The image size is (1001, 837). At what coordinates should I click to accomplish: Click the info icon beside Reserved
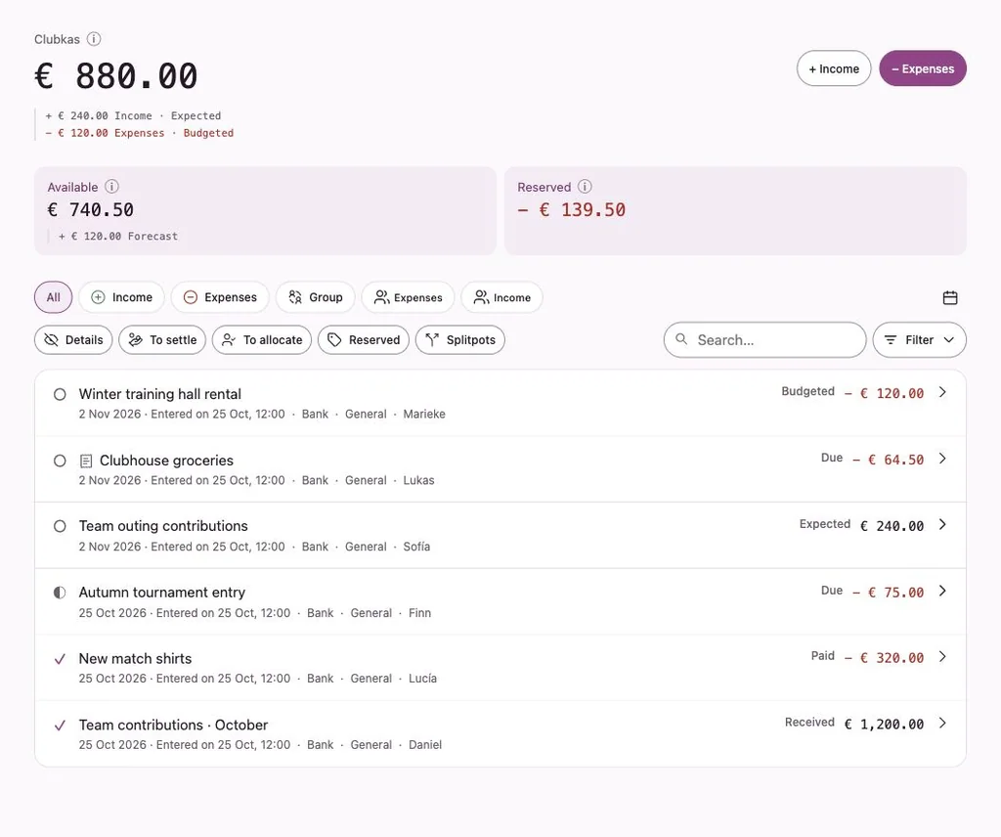coord(585,187)
